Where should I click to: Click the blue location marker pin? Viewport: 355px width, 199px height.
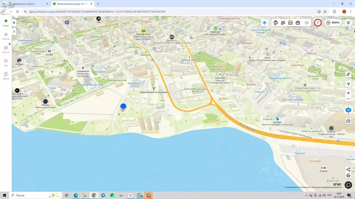tap(123, 107)
